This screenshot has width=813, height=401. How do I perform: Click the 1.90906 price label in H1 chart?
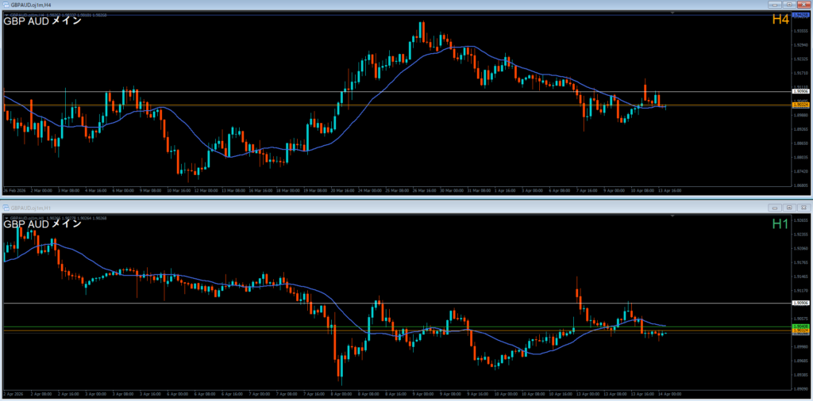click(800, 303)
